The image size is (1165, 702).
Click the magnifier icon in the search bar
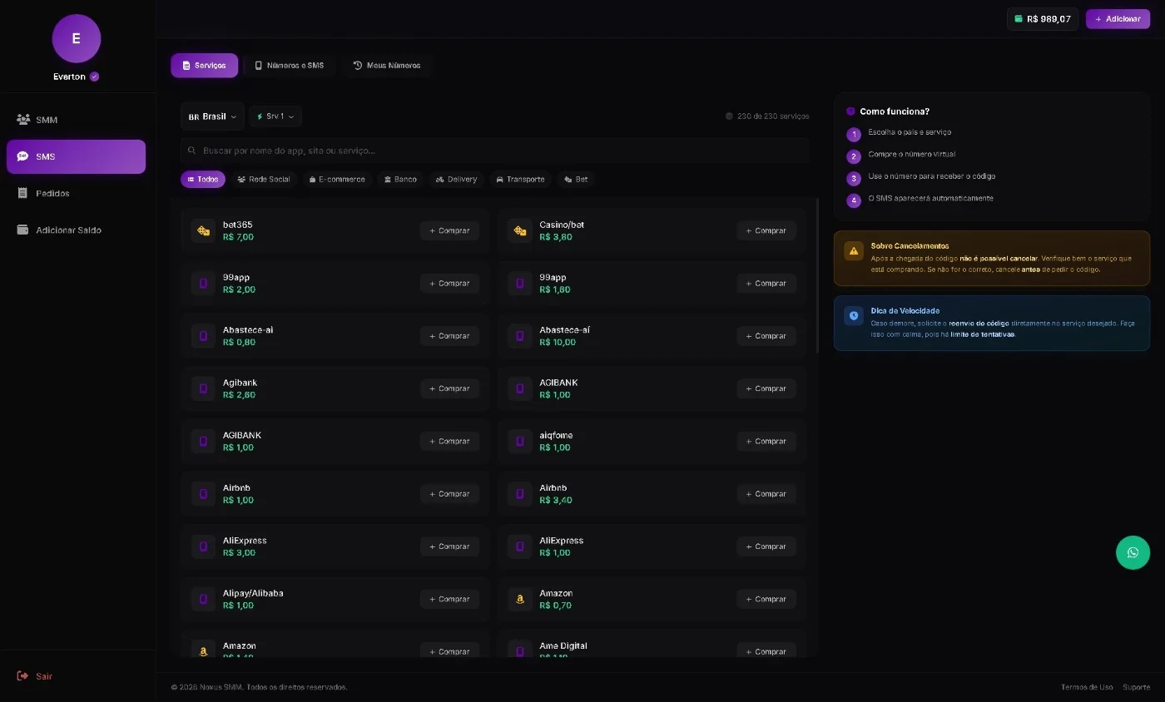pyautogui.click(x=192, y=151)
